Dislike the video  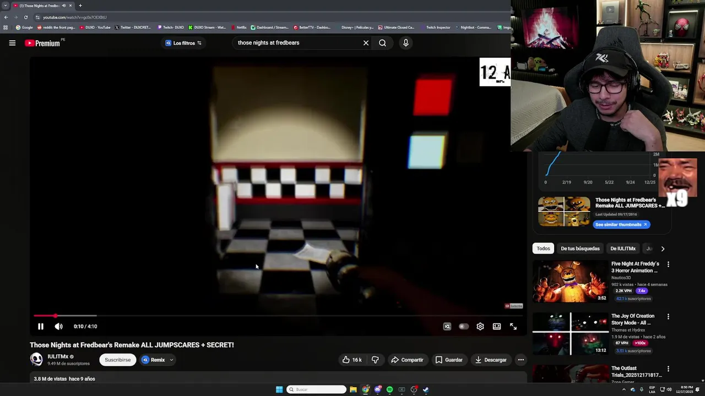(x=375, y=360)
